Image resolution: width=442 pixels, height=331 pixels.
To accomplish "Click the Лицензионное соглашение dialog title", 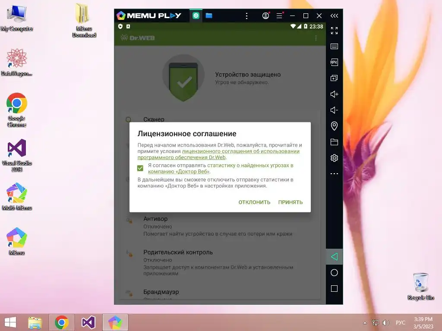I will click(x=187, y=134).
